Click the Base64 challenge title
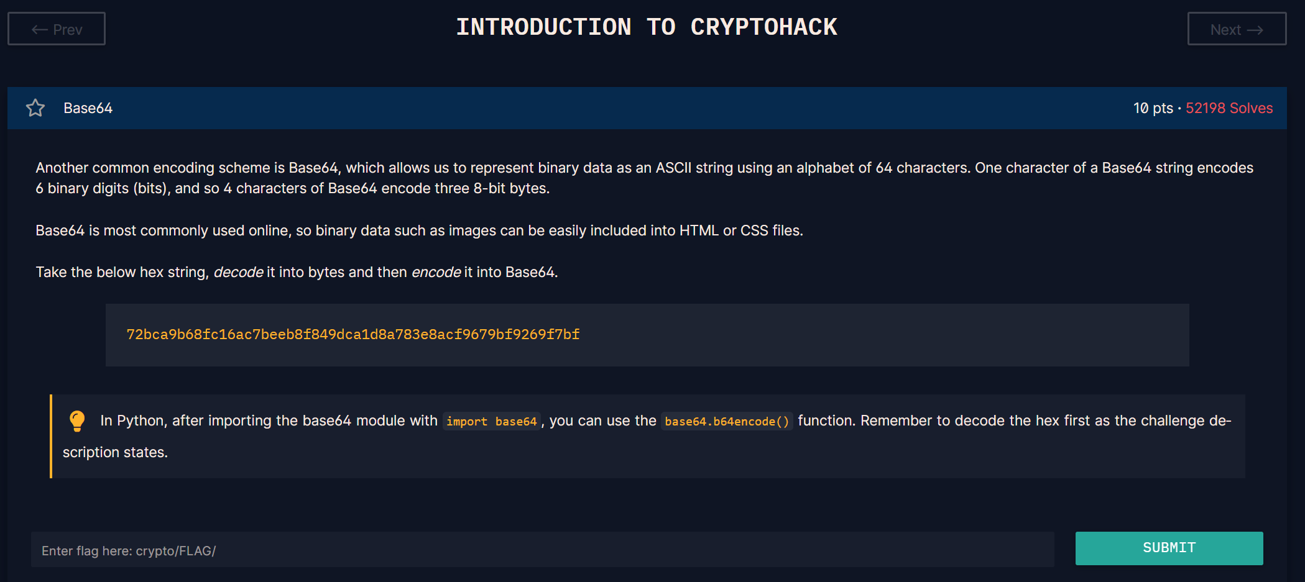The height and width of the screenshot is (582, 1305). tap(88, 108)
